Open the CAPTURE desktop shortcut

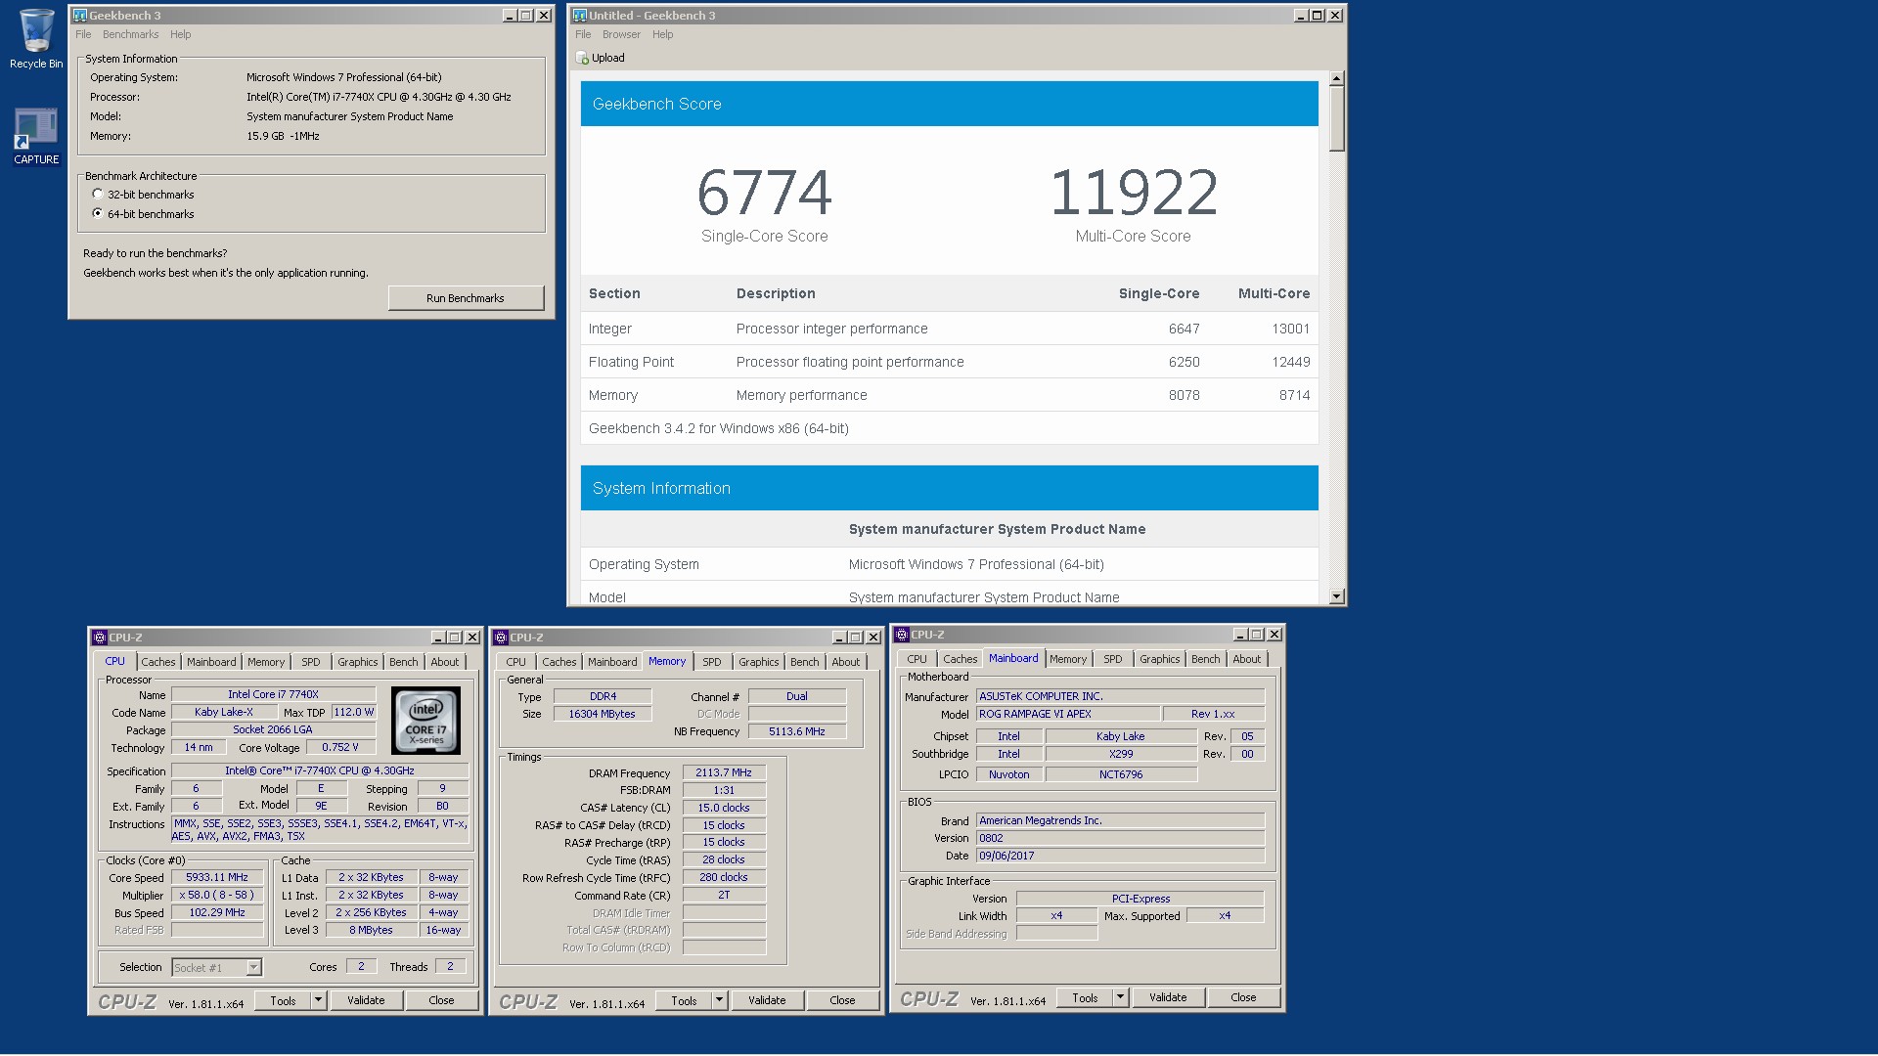pos(36,135)
